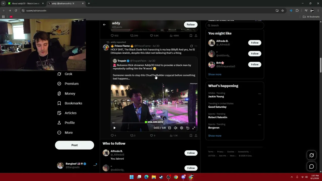Click the Trending Jackie Young topic

(x=216, y=97)
